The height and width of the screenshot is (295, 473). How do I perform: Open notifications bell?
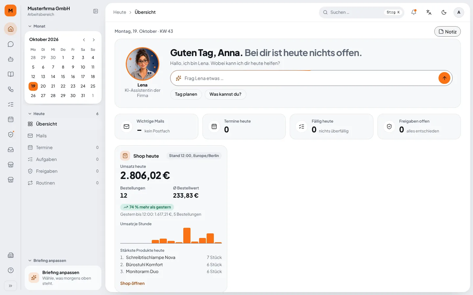point(414,12)
